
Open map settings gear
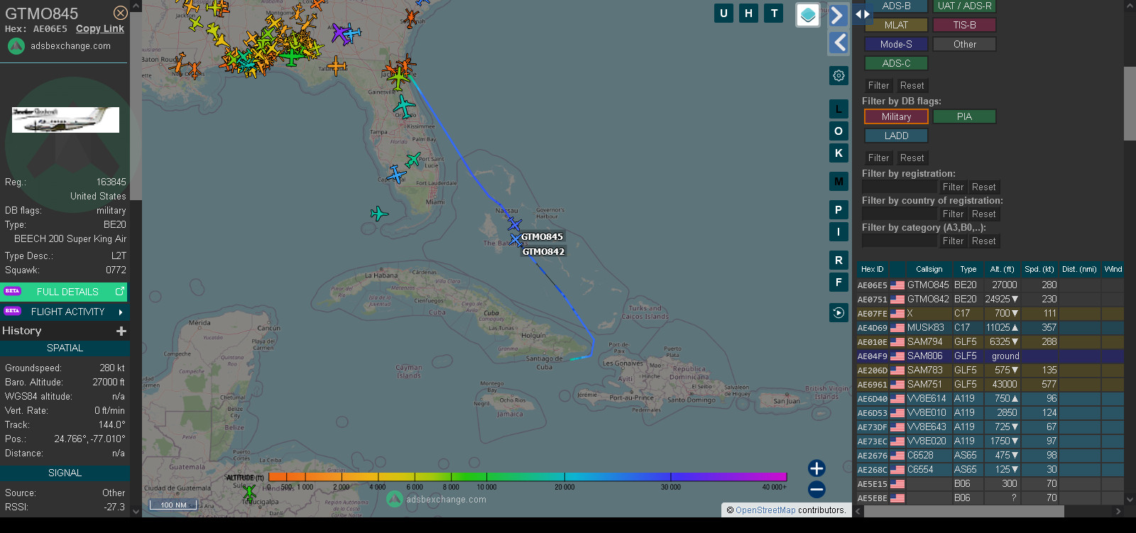pos(839,75)
